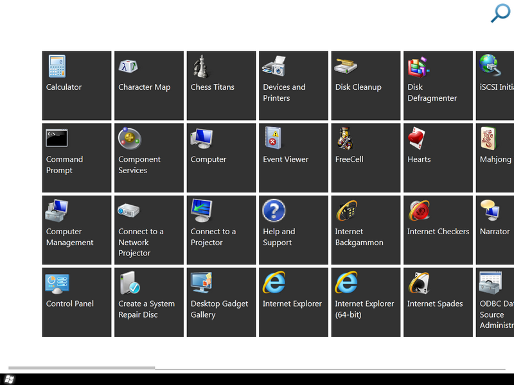Click the 'Hearts' label
The width and height of the screenshot is (514, 385).
pos(419,159)
